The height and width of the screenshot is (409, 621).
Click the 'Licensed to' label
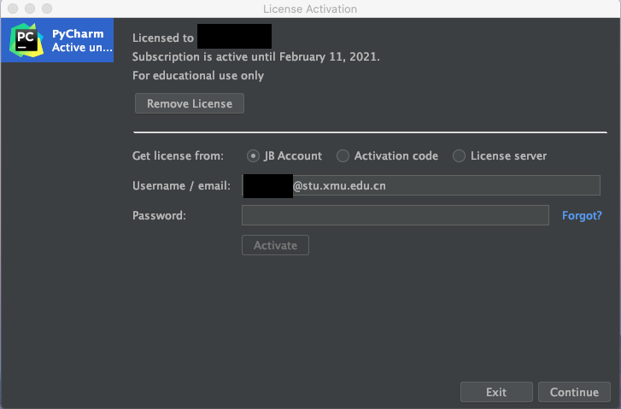point(163,38)
